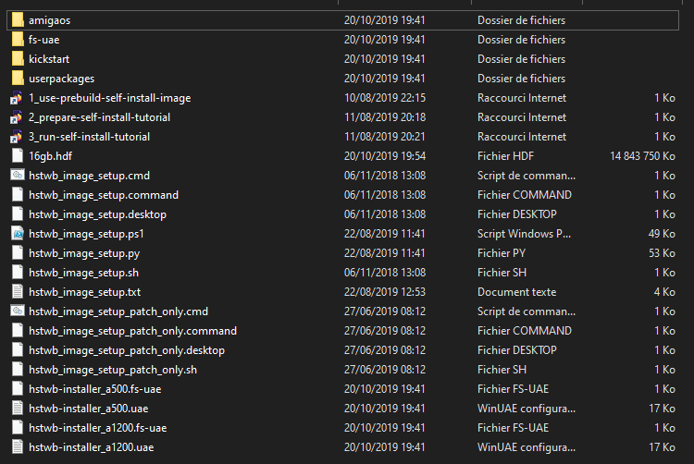Click file name hstwb-installer_a500.fs-uae
The image size is (694, 464).
point(95,389)
